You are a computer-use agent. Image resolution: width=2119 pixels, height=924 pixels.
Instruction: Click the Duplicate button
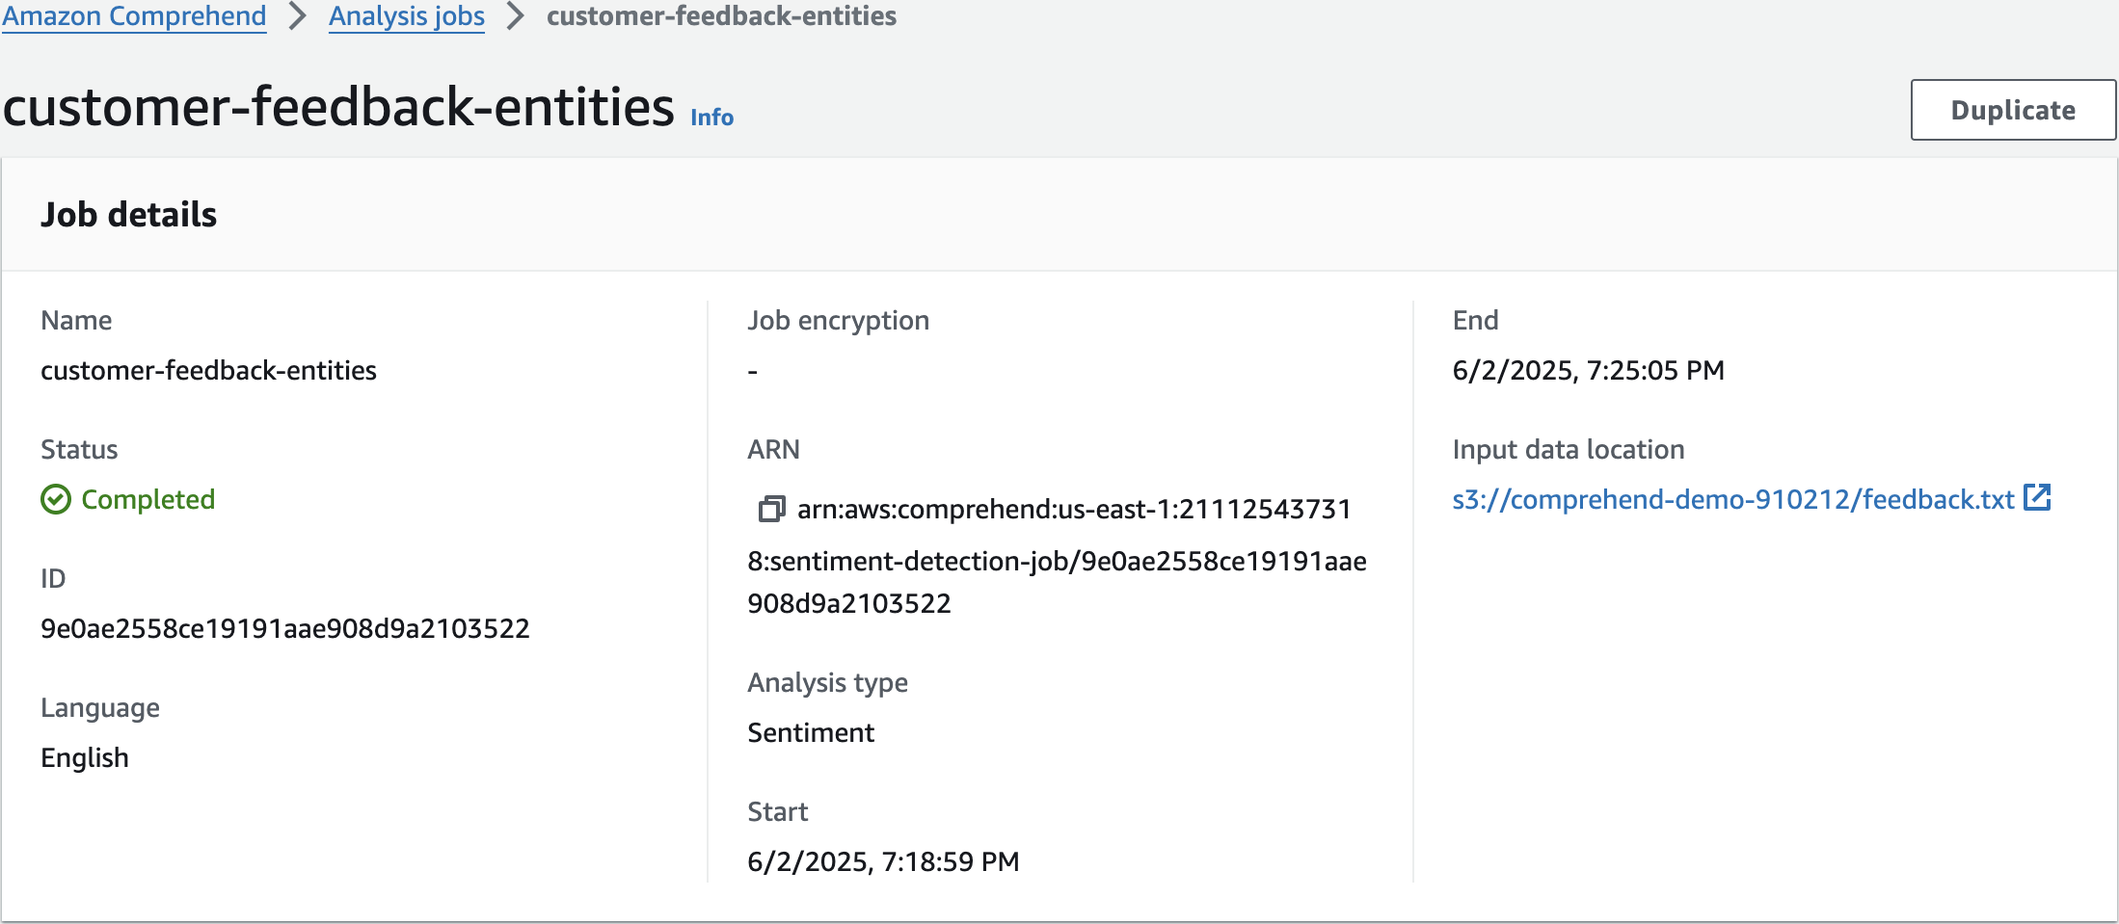tap(2013, 110)
